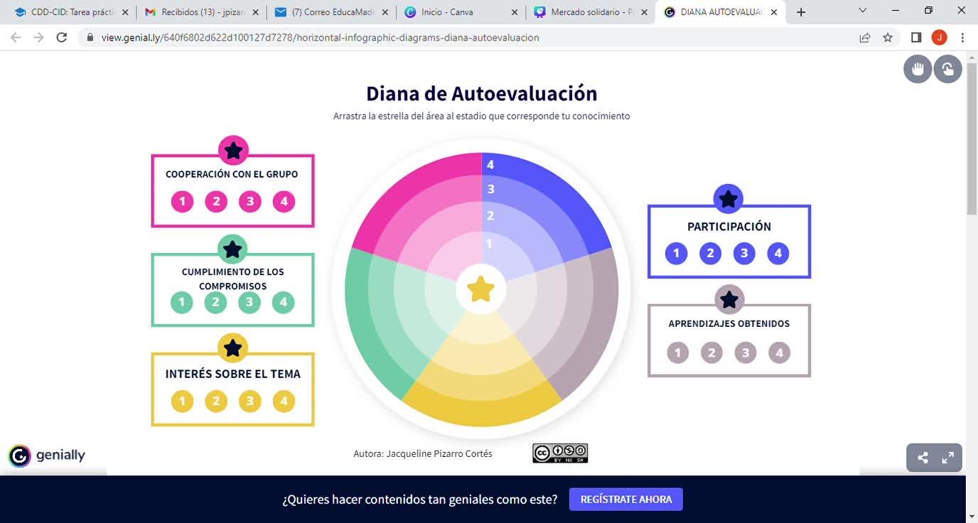Click the blue 1 under Participación
The height and width of the screenshot is (523, 978).
tap(676, 253)
